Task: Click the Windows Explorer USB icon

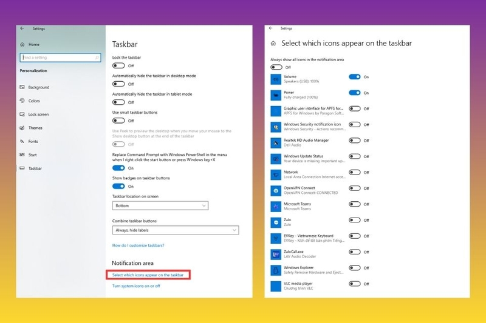Action: 276,270
